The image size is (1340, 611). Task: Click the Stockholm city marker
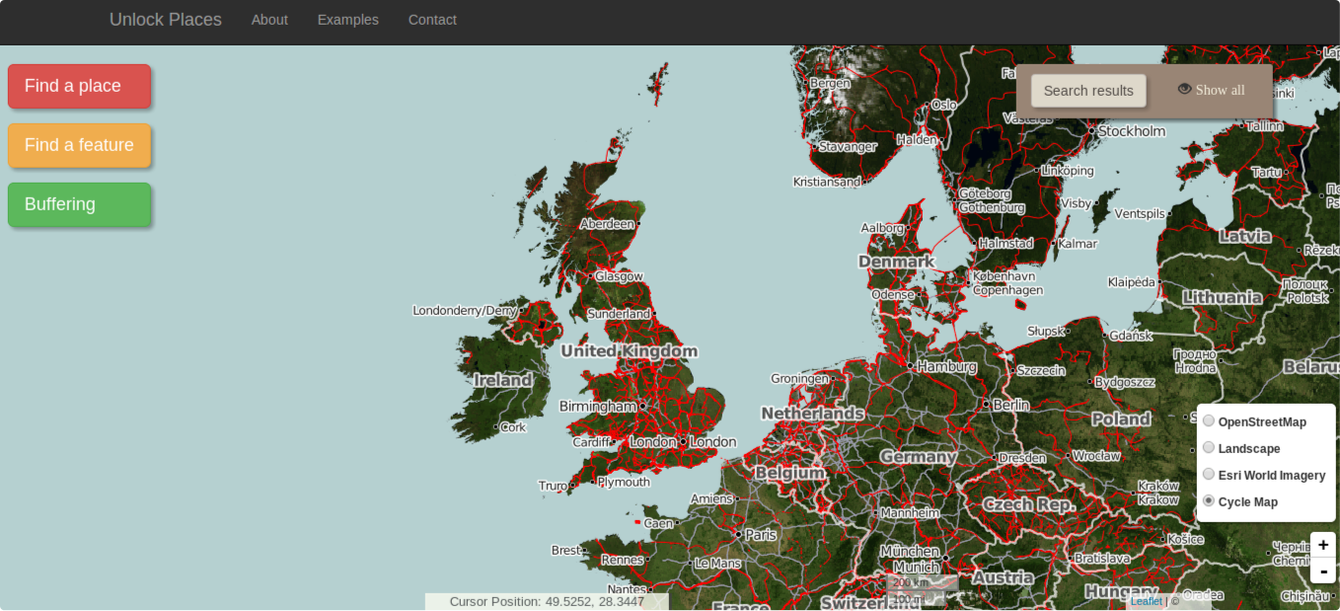click(1091, 131)
